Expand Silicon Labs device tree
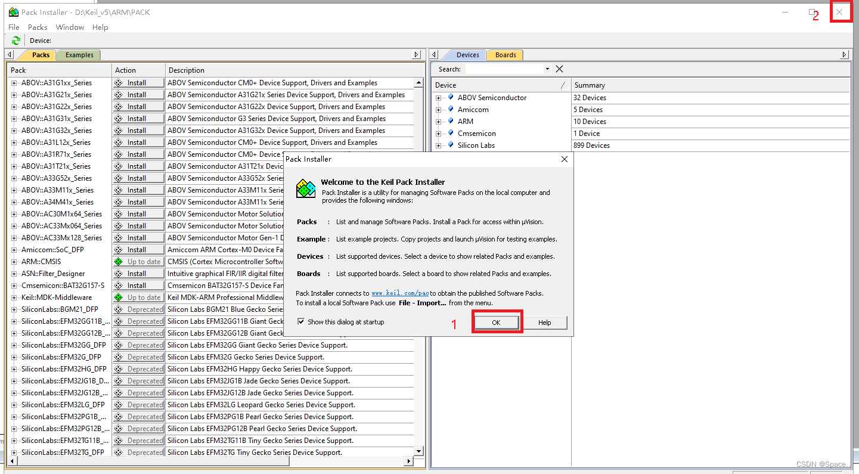Screen dimensions: 859x474 pyautogui.click(x=439, y=145)
